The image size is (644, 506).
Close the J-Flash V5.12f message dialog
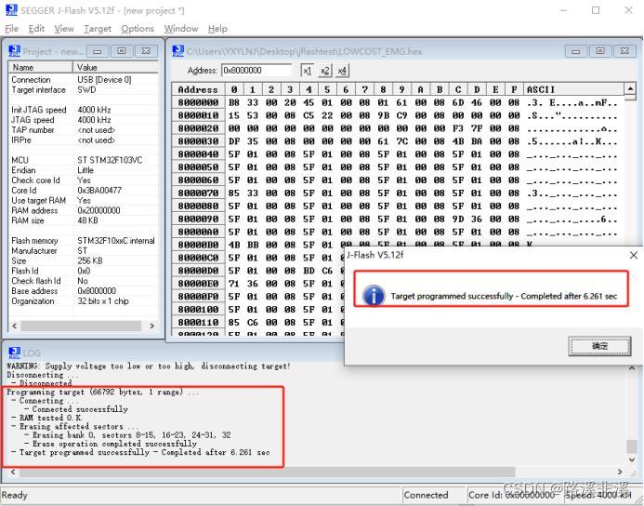pyautogui.click(x=634, y=255)
